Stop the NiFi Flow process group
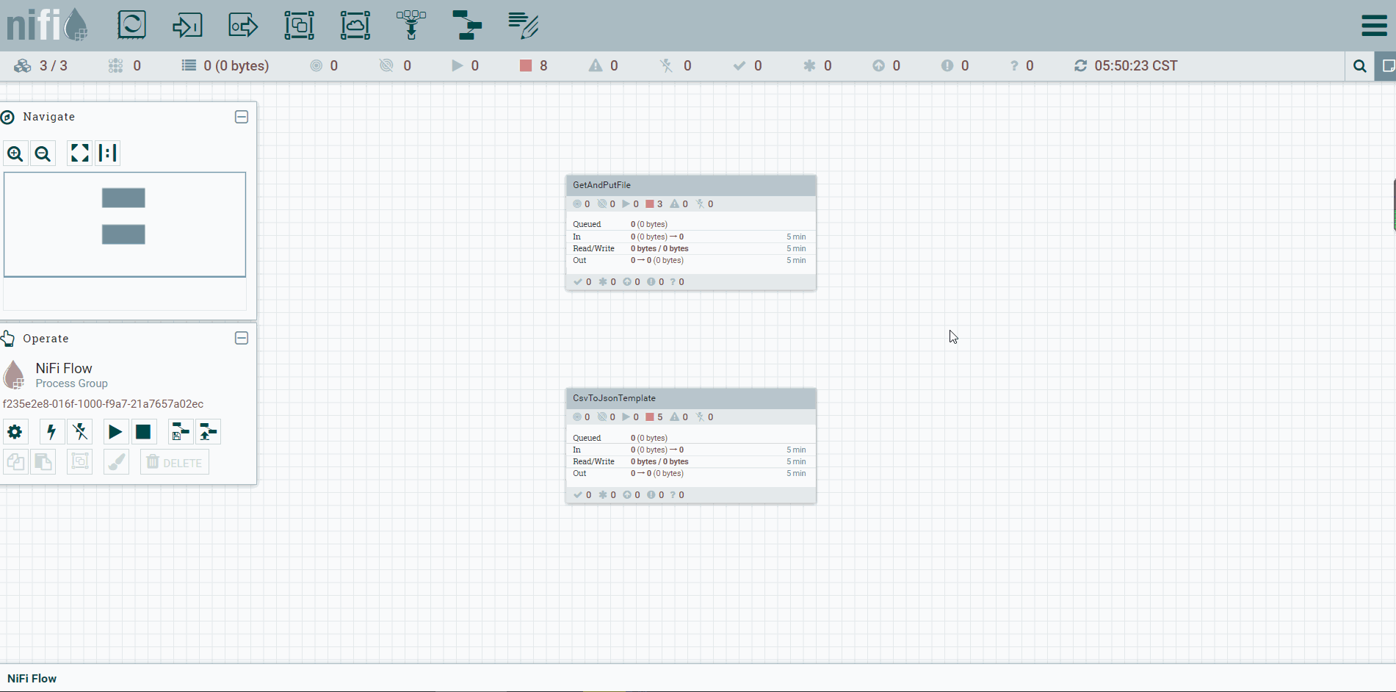This screenshot has width=1396, height=692. (x=143, y=432)
